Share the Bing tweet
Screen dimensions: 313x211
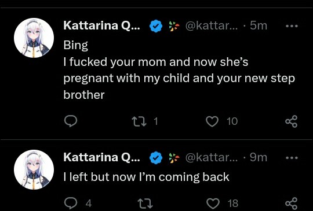click(x=291, y=121)
